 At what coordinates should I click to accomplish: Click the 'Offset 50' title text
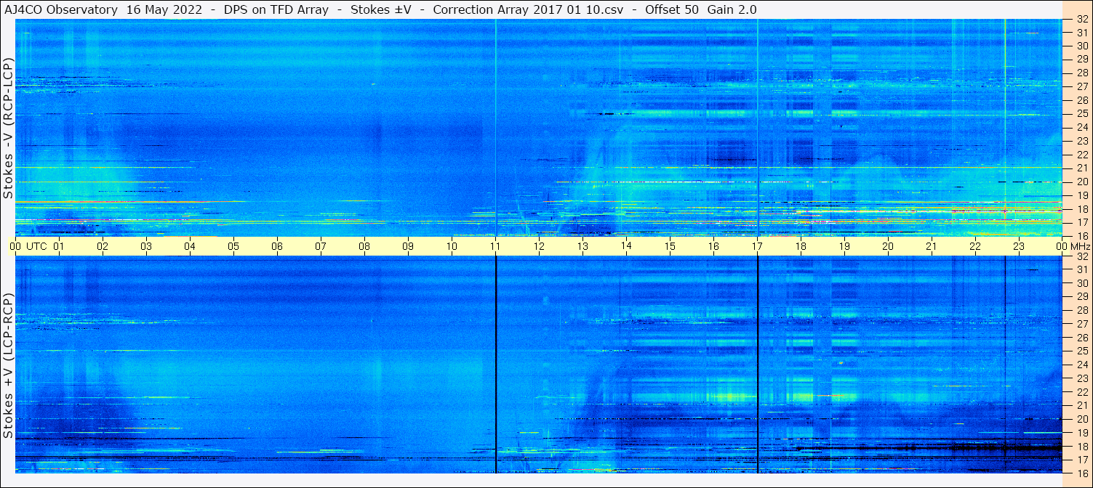tap(671, 9)
